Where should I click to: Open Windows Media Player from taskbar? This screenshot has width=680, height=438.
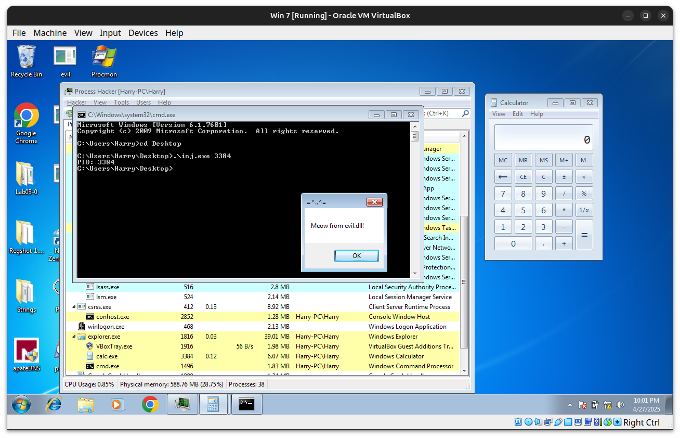(x=117, y=404)
